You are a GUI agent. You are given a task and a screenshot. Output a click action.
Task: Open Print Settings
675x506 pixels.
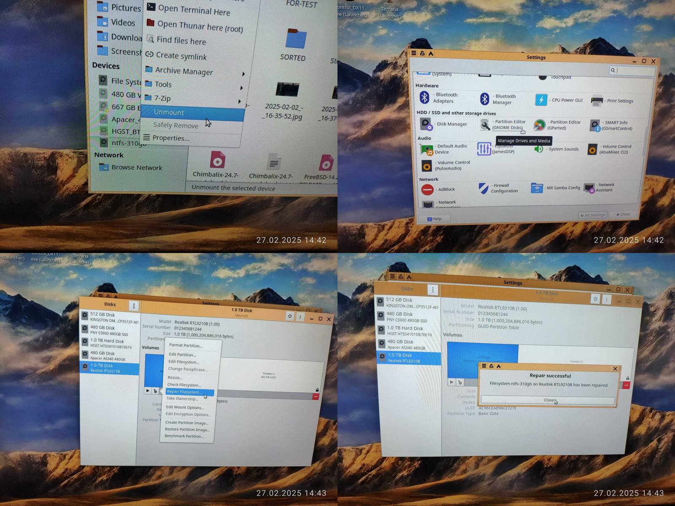[613, 101]
